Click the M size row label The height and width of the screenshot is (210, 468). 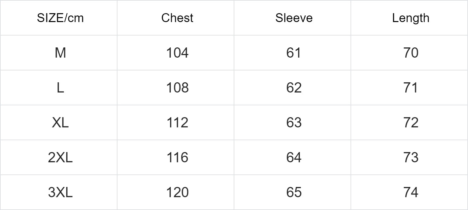[60, 53]
